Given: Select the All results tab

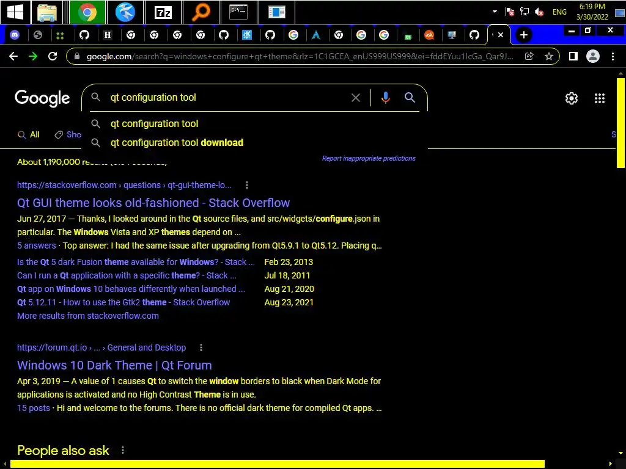Looking at the screenshot, I should [x=29, y=135].
